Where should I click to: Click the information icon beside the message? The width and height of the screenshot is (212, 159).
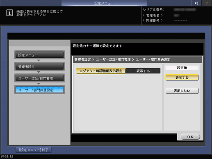[9, 13]
